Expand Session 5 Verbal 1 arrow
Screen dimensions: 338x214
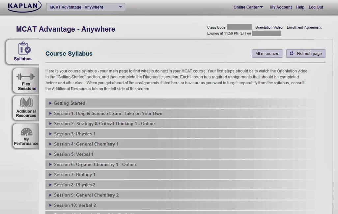click(50, 154)
